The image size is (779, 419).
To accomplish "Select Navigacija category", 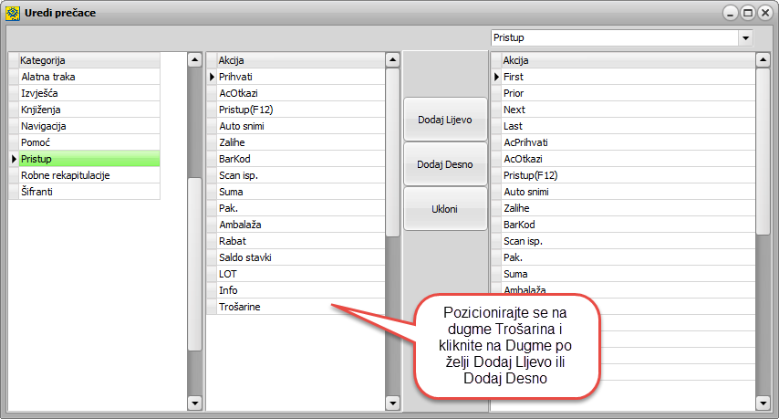I will [x=88, y=126].
